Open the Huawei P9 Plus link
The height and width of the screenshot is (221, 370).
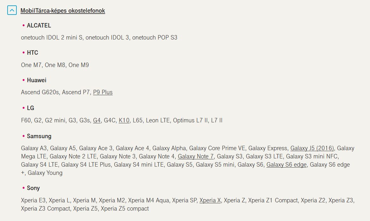pos(103,92)
